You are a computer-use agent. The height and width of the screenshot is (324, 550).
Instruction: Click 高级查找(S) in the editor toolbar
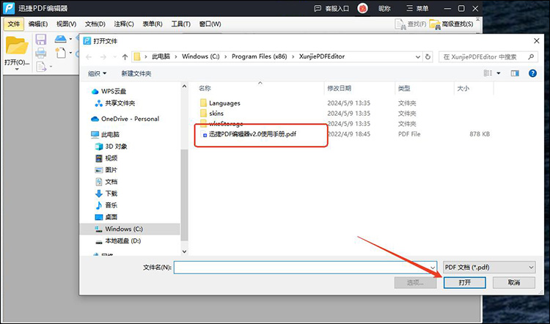(x=451, y=24)
